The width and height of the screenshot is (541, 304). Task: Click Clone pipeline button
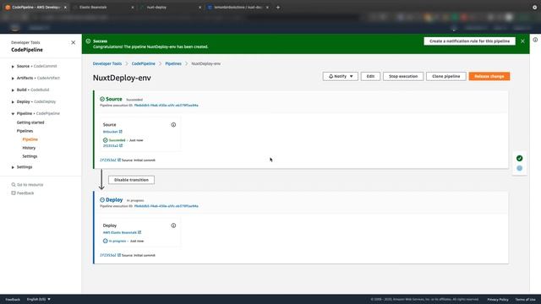click(x=445, y=76)
